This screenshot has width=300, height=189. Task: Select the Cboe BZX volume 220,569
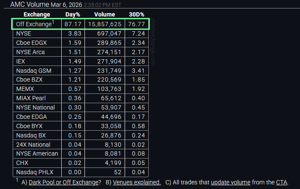pos(109,79)
